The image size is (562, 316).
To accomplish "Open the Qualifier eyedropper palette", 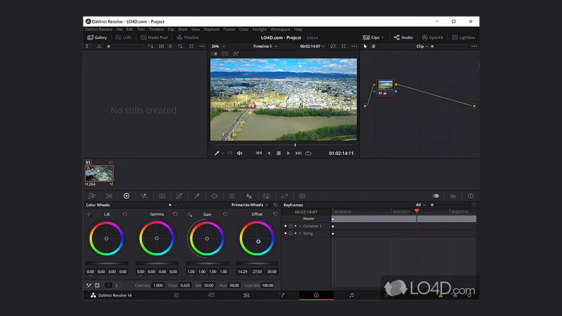I will pos(197,196).
